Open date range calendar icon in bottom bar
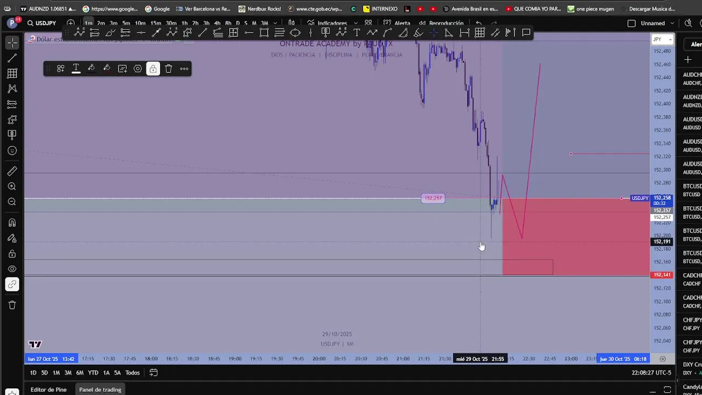 [154, 373]
